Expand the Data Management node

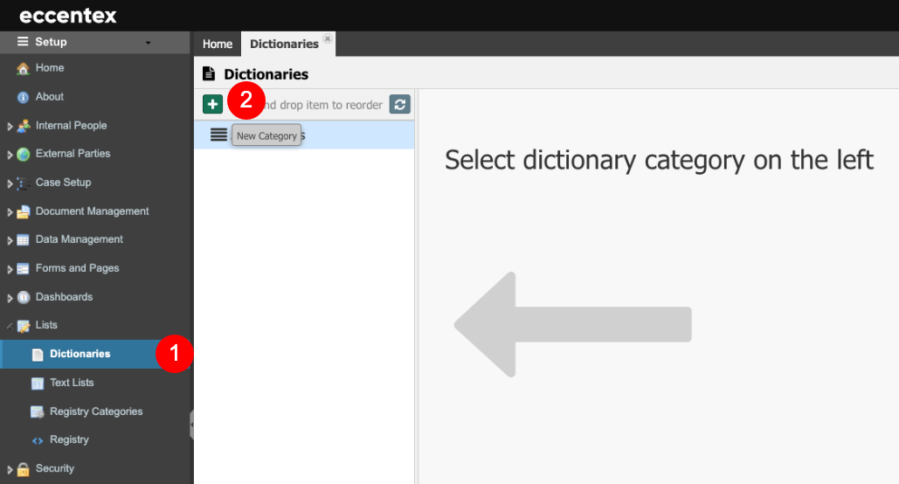tap(10, 240)
